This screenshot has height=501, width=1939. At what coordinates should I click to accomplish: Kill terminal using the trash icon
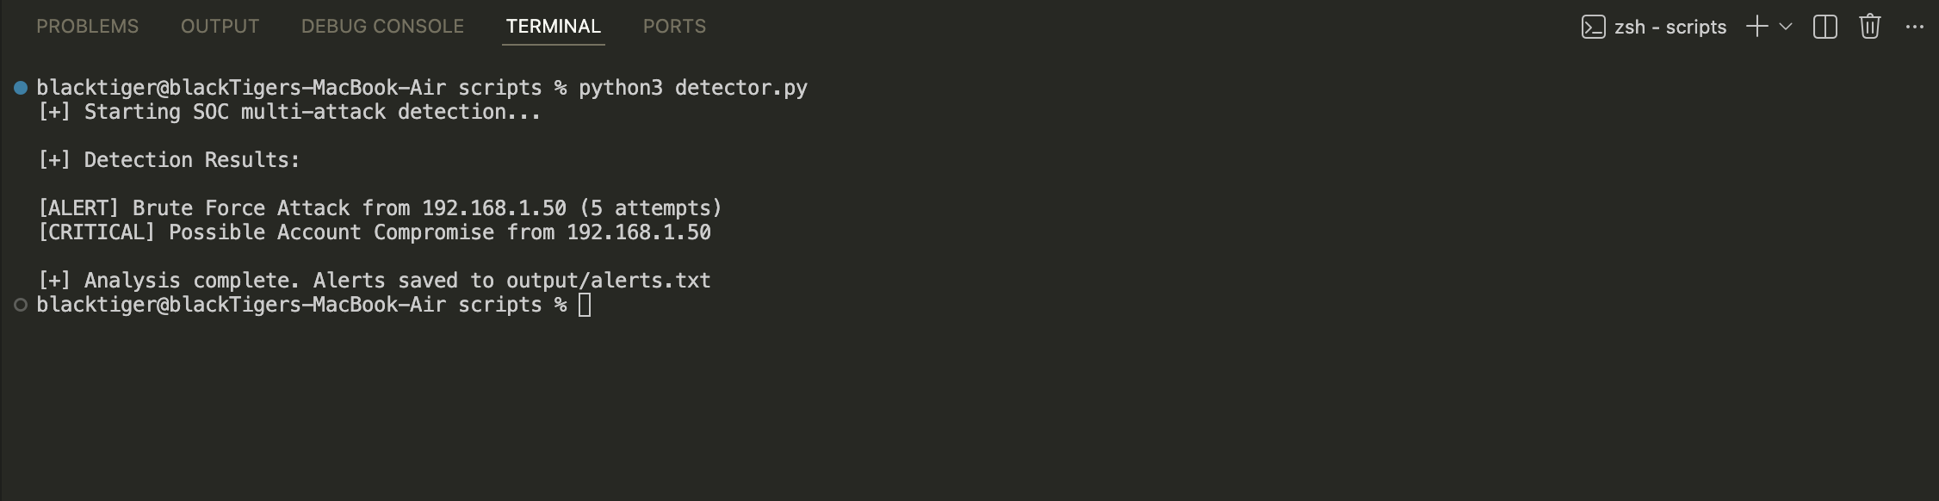tap(1869, 27)
